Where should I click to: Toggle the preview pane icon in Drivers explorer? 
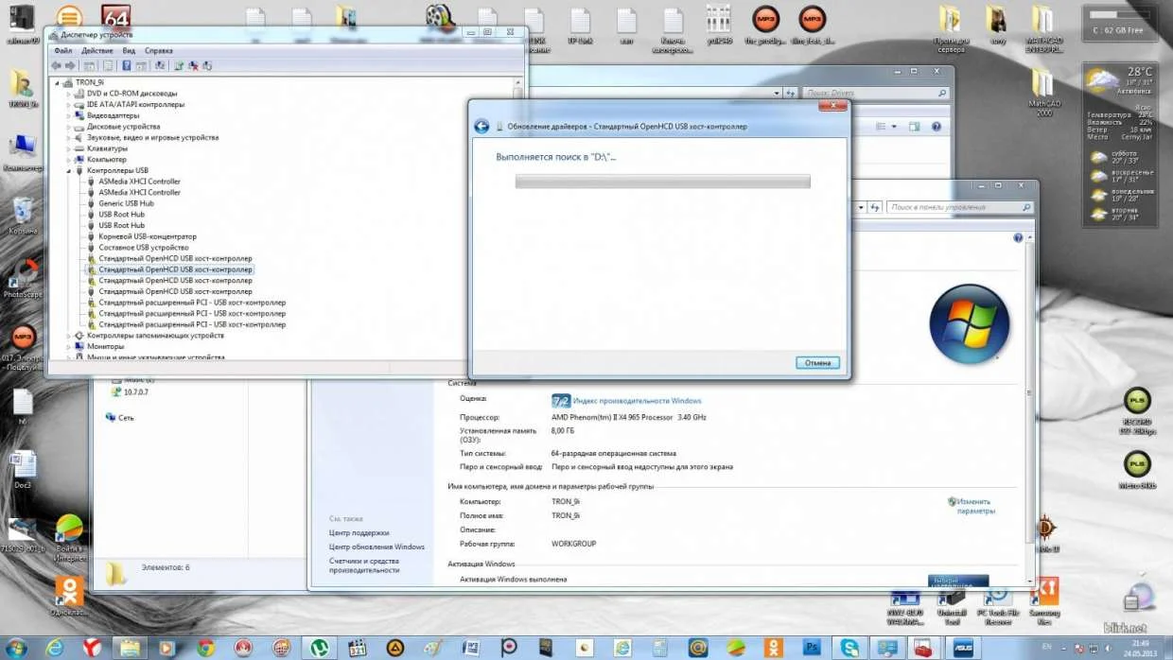[x=913, y=126]
